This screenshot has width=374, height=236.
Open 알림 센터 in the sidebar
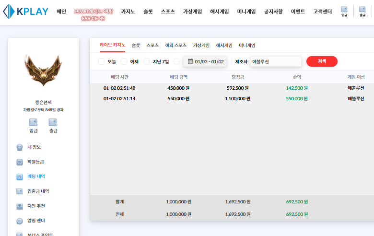(36, 221)
